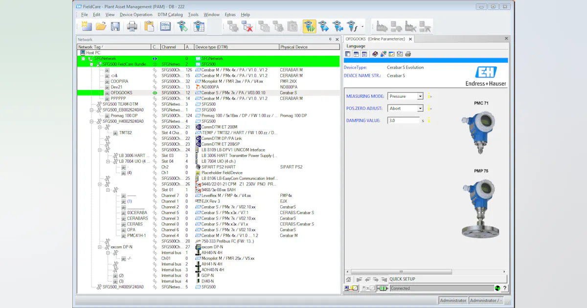
Task: Click the Administrator status bar entry
Action: [x=453, y=301]
